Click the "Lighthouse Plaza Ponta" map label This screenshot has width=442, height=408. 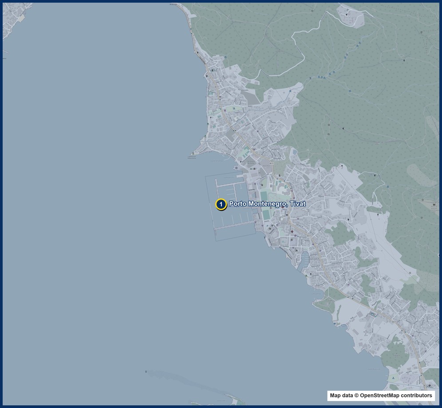[x=192, y=158]
